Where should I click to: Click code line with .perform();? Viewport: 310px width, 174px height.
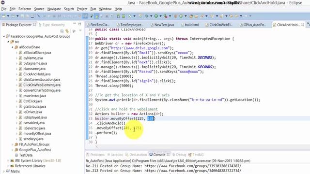click(106, 132)
